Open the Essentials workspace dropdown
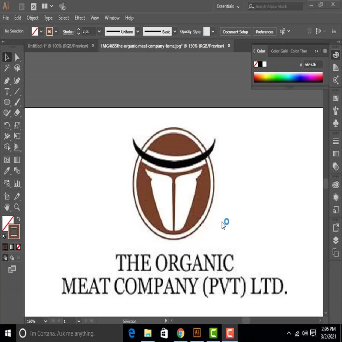This screenshot has width=342, height=342. (227, 6)
